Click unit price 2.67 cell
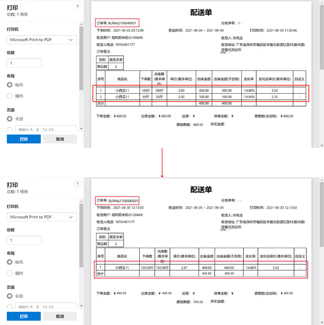Image resolution: width=324 pixels, height=325 pixels. point(184,268)
